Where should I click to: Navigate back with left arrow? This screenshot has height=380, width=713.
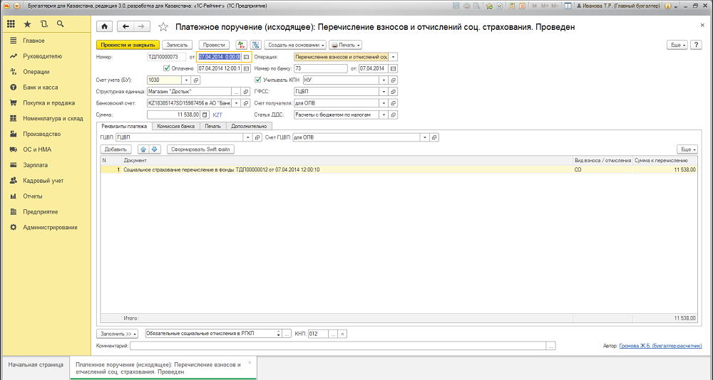coord(125,27)
